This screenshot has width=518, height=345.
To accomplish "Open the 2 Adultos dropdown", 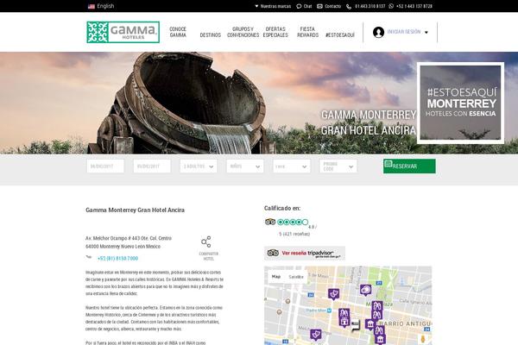I will click(x=199, y=166).
